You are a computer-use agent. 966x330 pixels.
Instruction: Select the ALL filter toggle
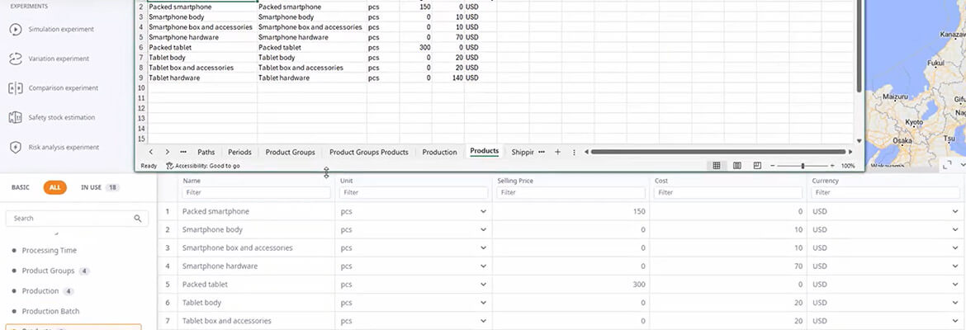tap(55, 187)
